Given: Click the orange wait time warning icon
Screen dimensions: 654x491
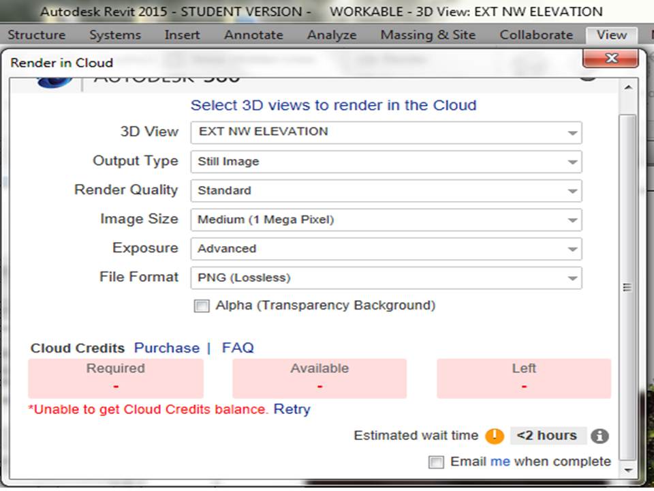Looking at the screenshot, I should pyautogui.click(x=495, y=436).
